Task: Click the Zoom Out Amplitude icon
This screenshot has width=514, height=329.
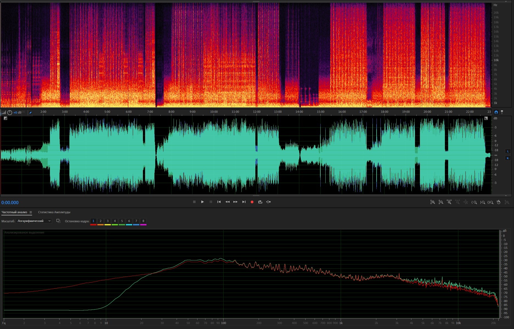Action: tap(441, 202)
